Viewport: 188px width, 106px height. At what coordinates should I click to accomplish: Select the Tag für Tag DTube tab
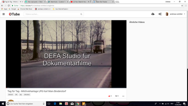11,2
